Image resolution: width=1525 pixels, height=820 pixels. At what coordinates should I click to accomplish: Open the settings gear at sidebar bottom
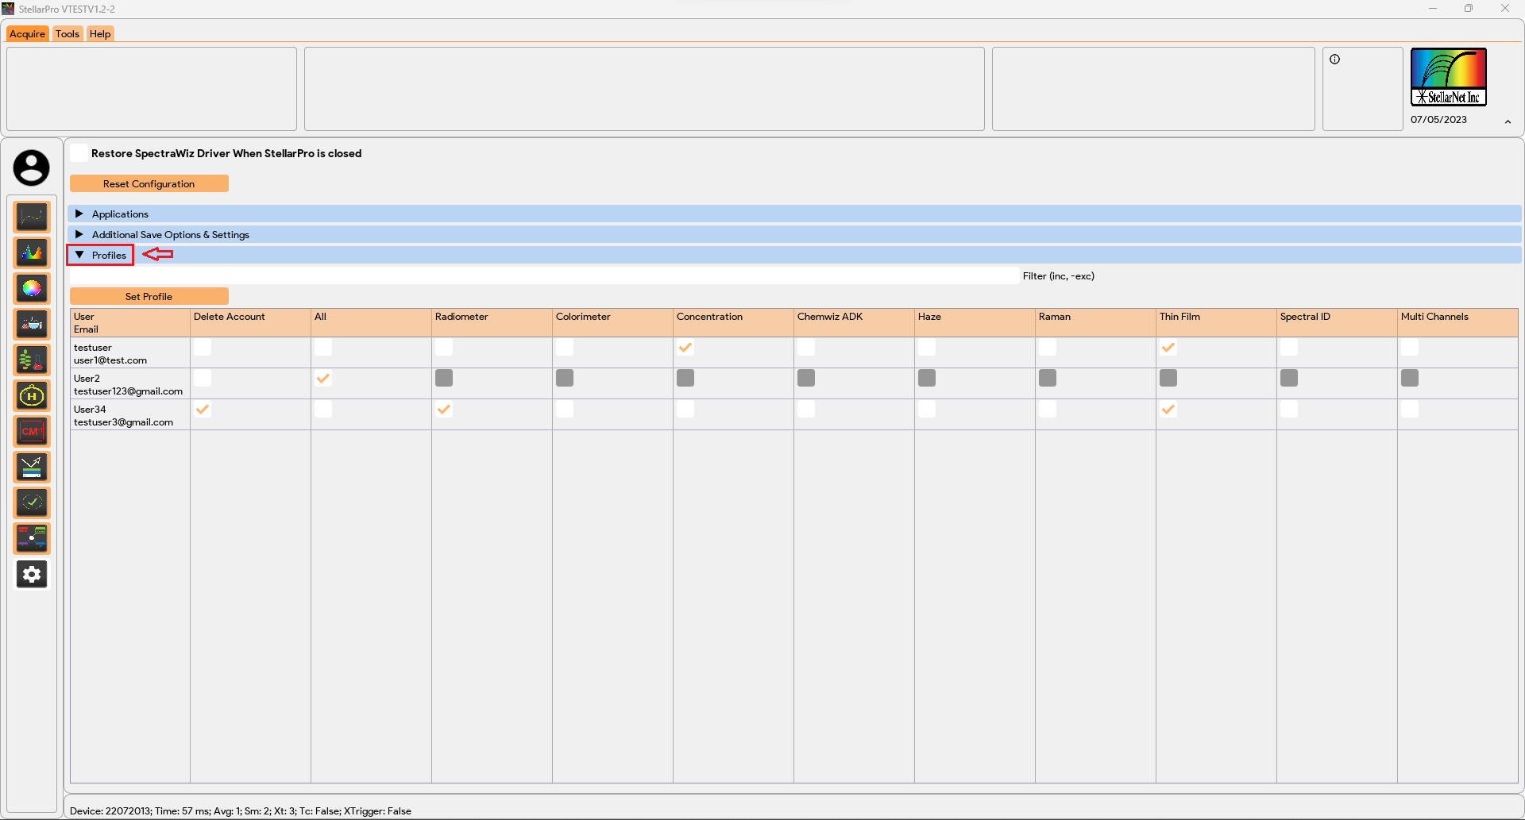click(32, 574)
